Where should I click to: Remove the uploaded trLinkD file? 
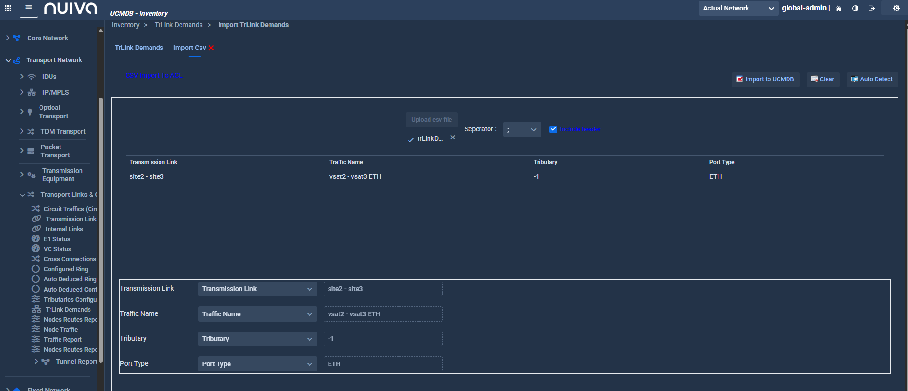pos(453,137)
